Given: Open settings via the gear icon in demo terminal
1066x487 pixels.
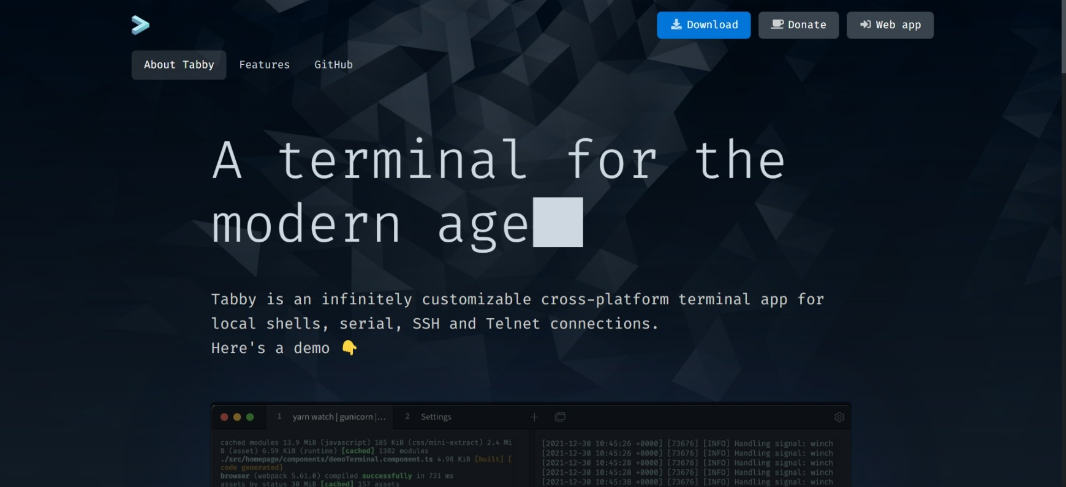Looking at the screenshot, I should click(839, 417).
